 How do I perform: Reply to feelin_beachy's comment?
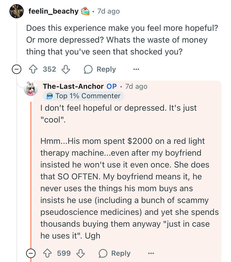(x=100, y=69)
